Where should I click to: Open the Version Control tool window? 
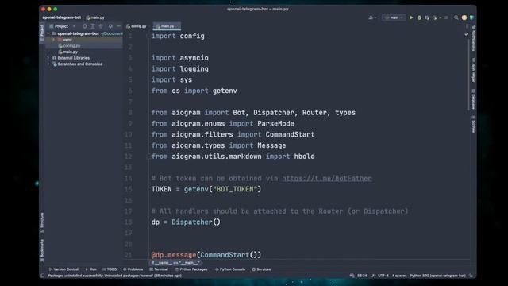[63, 269]
